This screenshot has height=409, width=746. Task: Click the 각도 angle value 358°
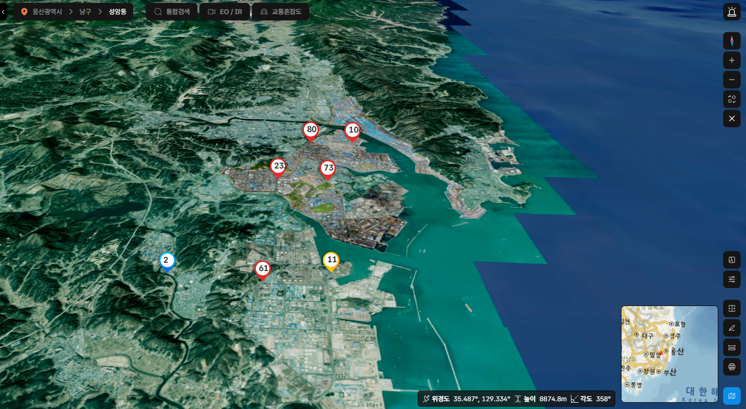(x=603, y=399)
